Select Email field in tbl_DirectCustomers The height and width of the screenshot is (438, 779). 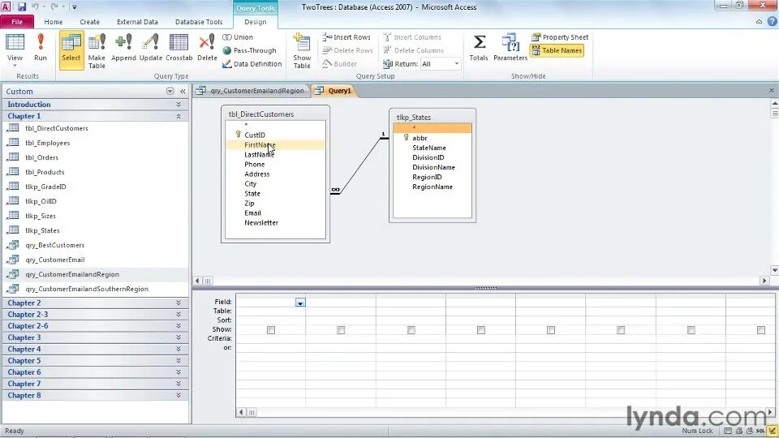point(252,213)
